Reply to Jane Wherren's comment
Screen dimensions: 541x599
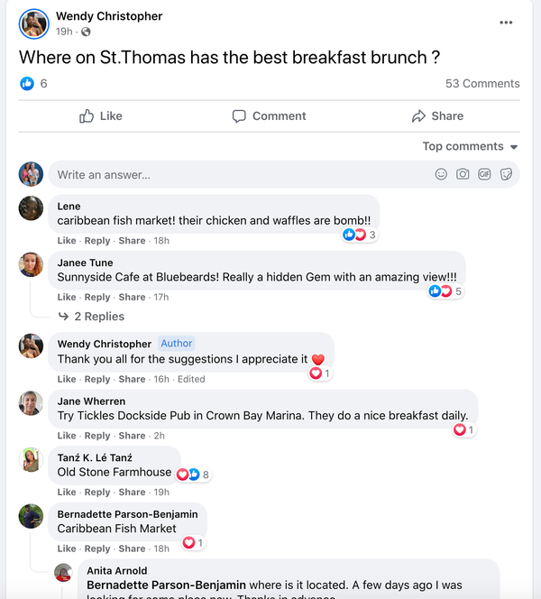(97, 436)
